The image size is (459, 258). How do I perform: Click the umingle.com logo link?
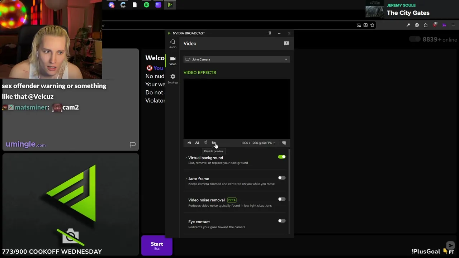(x=26, y=144)
